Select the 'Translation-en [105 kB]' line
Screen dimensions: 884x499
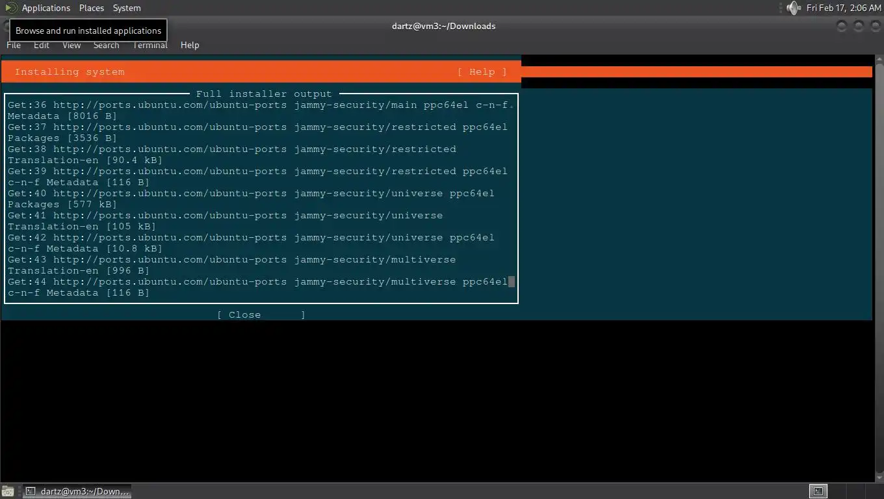[x=82, y=227]
